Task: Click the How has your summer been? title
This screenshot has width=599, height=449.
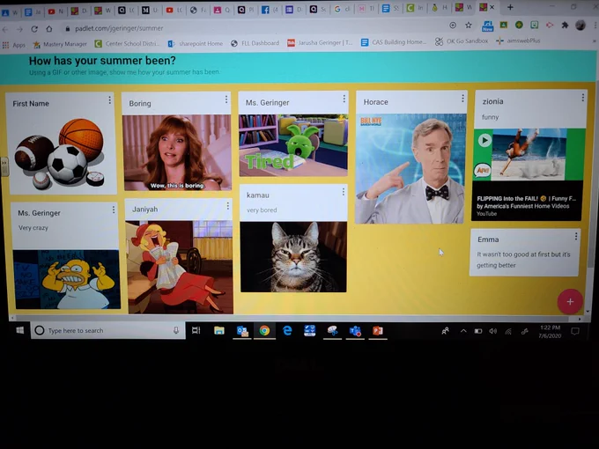Action: pyautogui.click(x=102, y=61)
